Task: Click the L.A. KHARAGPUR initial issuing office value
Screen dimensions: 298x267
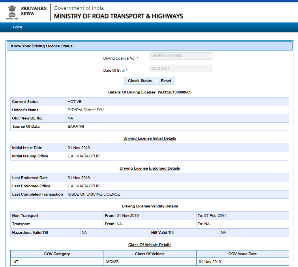Action: click(84, 156)
